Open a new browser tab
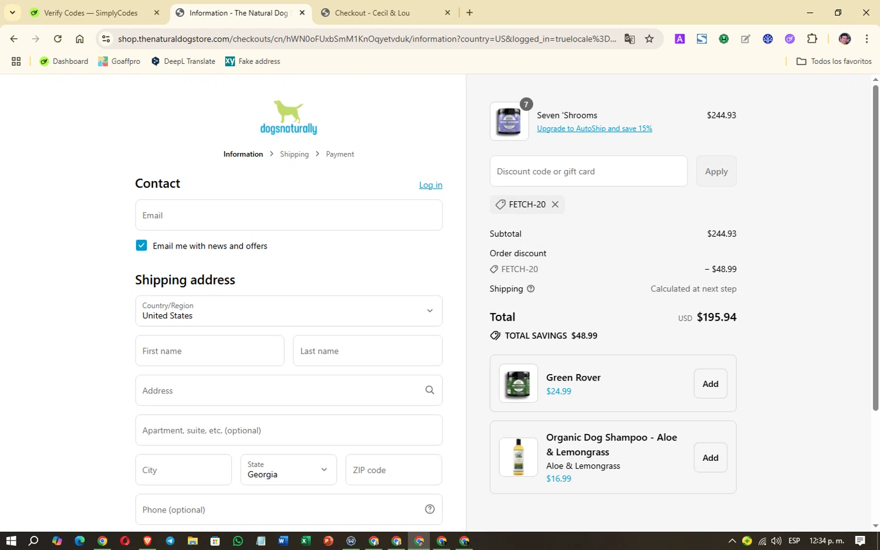 (469, 12)
